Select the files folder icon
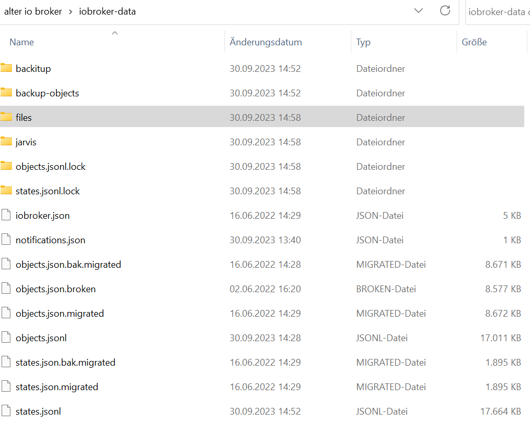The image size is (530, 424). [x=6, y=117]
